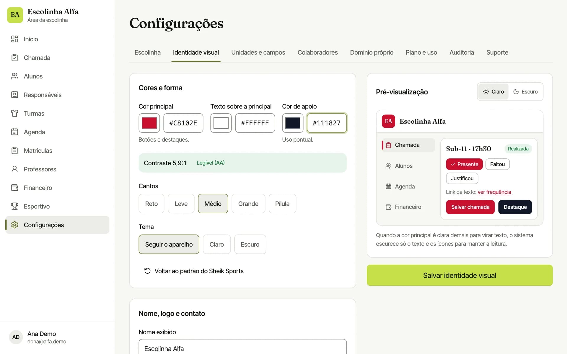Select Grande corner style
The width and height of the screenshot is (567, 354).
(248, 204)
